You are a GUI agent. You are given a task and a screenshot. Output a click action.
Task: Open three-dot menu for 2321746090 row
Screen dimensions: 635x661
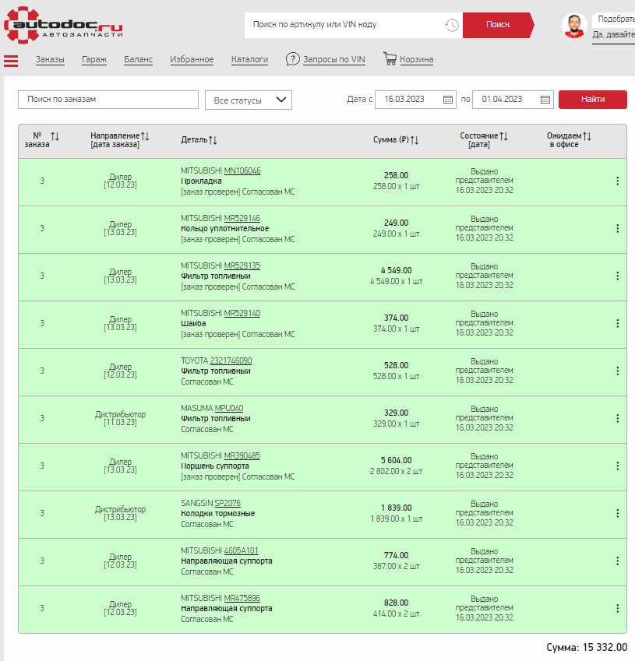pyautogui.click(x=617, y=371)
